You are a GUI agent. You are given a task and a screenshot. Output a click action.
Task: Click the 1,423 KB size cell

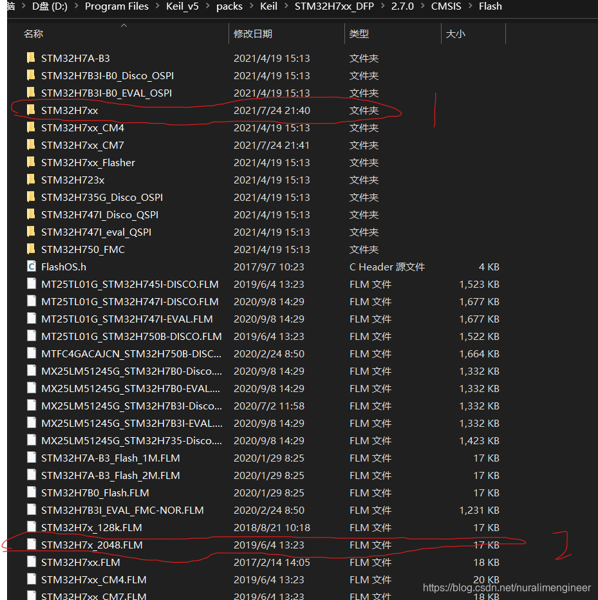(479, 441)
